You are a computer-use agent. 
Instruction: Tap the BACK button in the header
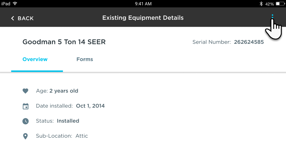pyautogui.click(x=22, y=18)
